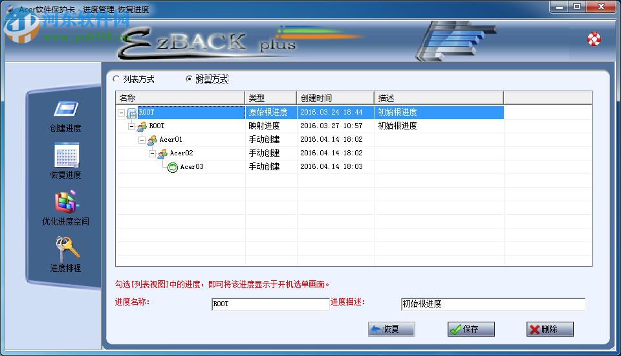621x356 pixels.
Task: Select the Acer02 tree row
Action: pos(354,153)
